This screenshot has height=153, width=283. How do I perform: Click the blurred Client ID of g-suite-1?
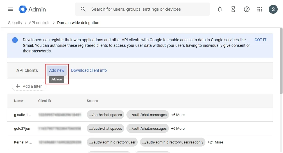point(60,115)
